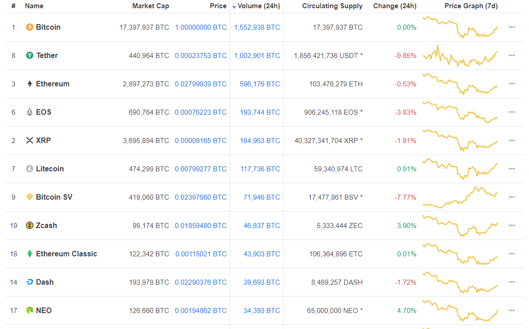Sort by Change (24h) column header
The height and width of the screenshot is (329, 529).
point(394,6)
